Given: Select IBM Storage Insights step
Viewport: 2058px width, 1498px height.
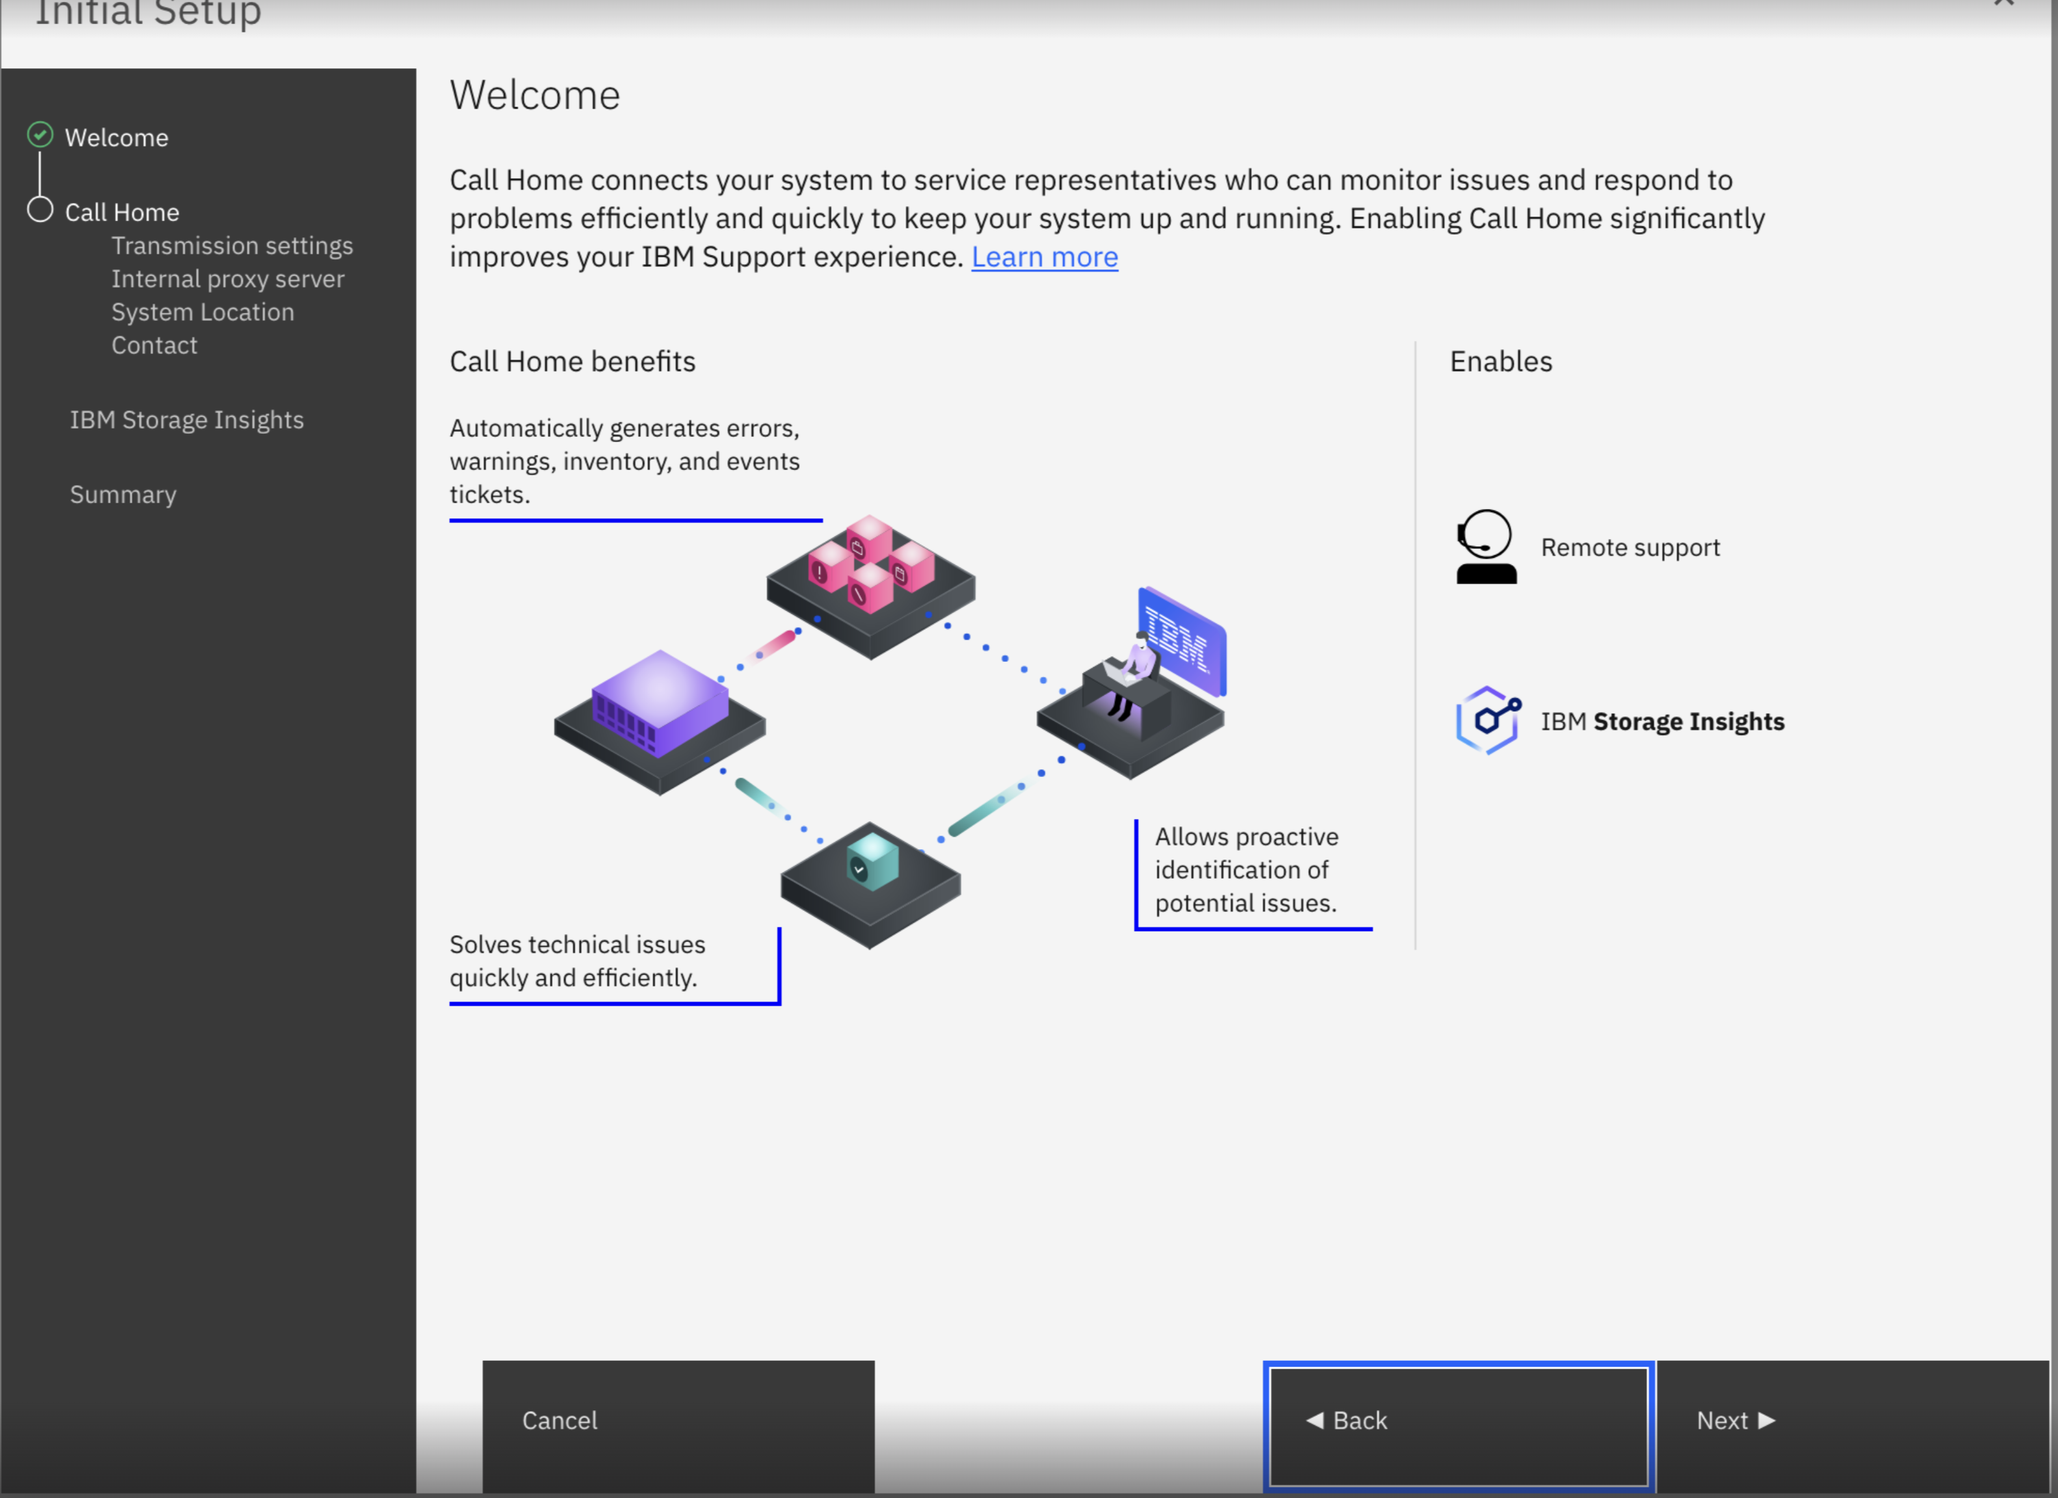Looking at the screenshot, I should pos(187,420).
